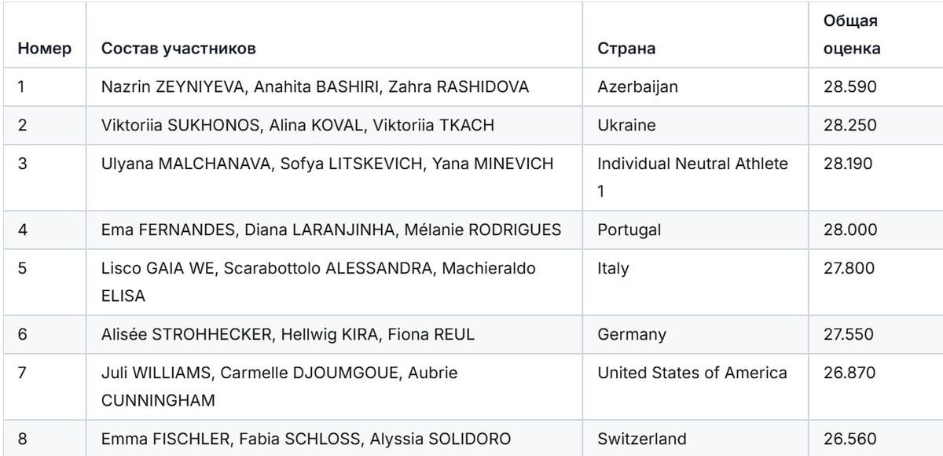
Task: Click the score 28.250 cell
Action: [x=849, y=126]
